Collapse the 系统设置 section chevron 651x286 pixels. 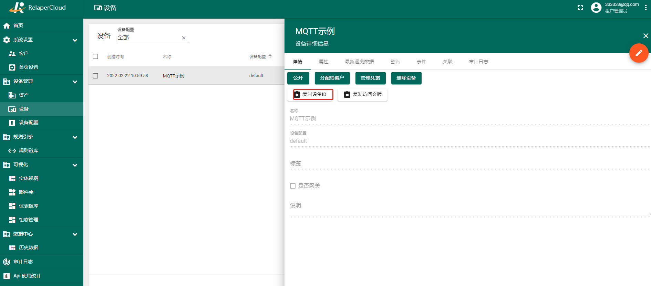(75, 40)
